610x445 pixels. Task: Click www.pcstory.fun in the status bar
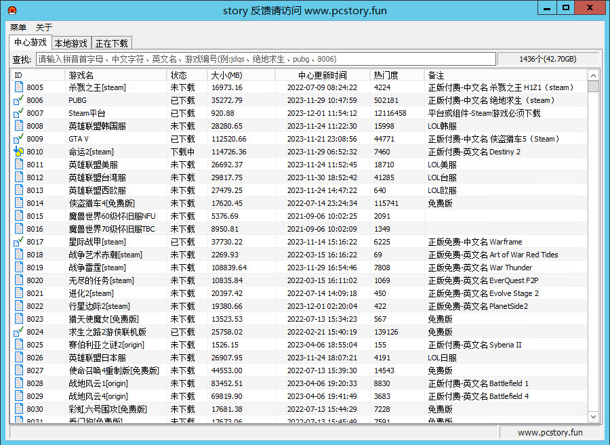coord(550,432)
